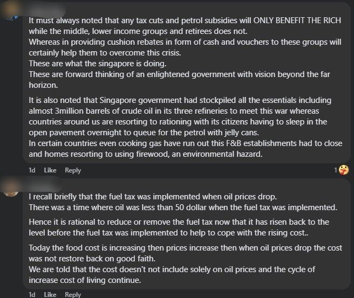Click the sentence "increase cost of living continue."

[x=85, y=280]
